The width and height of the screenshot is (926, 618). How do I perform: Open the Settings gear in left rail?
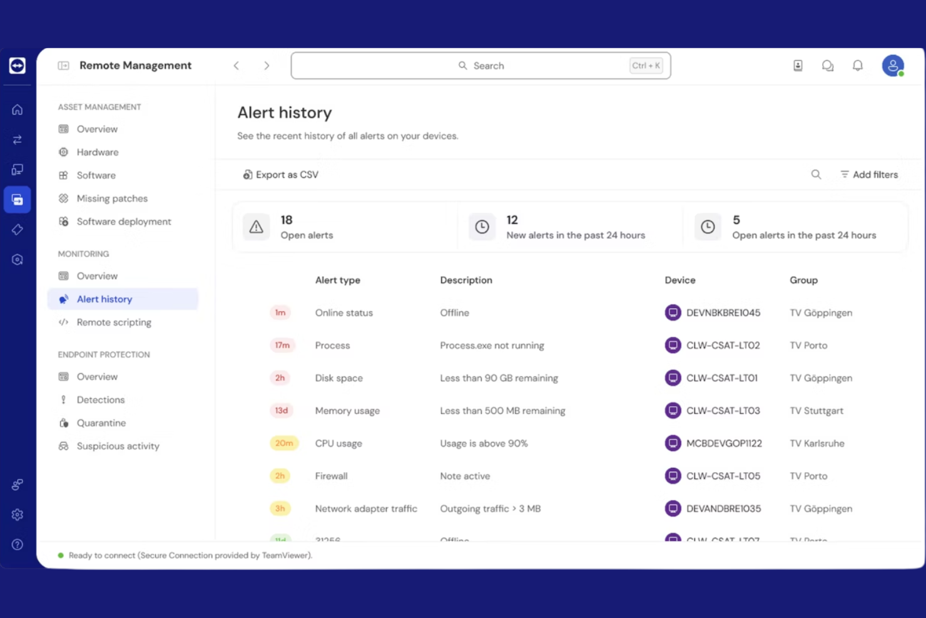coord(18,515)
